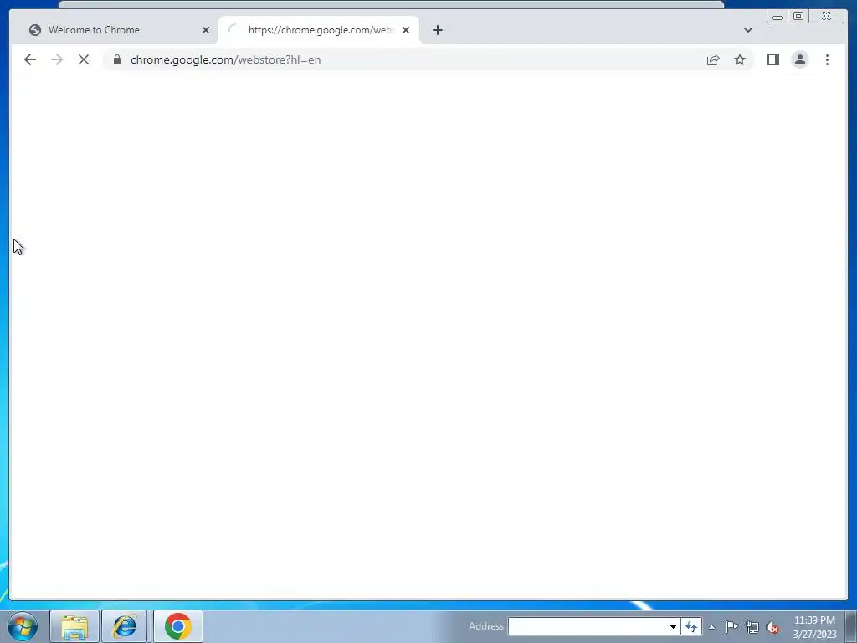Click the Show desktop strip on the taskbar
Viewport: 857px width, 643px height.
click(x=851, y=626)
